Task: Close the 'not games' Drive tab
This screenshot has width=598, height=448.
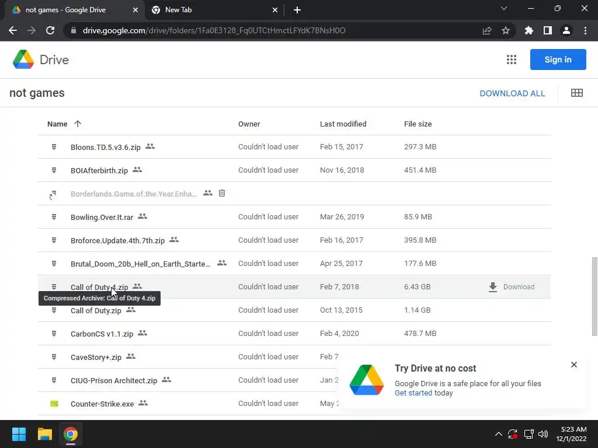Action: (135, 10)
